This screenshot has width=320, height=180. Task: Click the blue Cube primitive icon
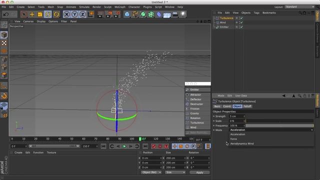click(127, 14)
